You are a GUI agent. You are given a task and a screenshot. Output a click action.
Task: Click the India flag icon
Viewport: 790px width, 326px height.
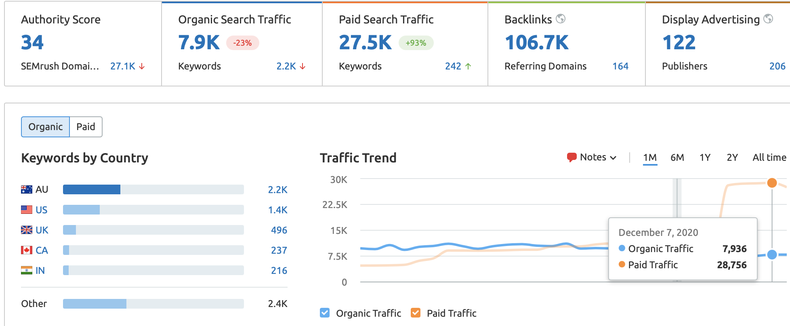(x=27, y=270)
